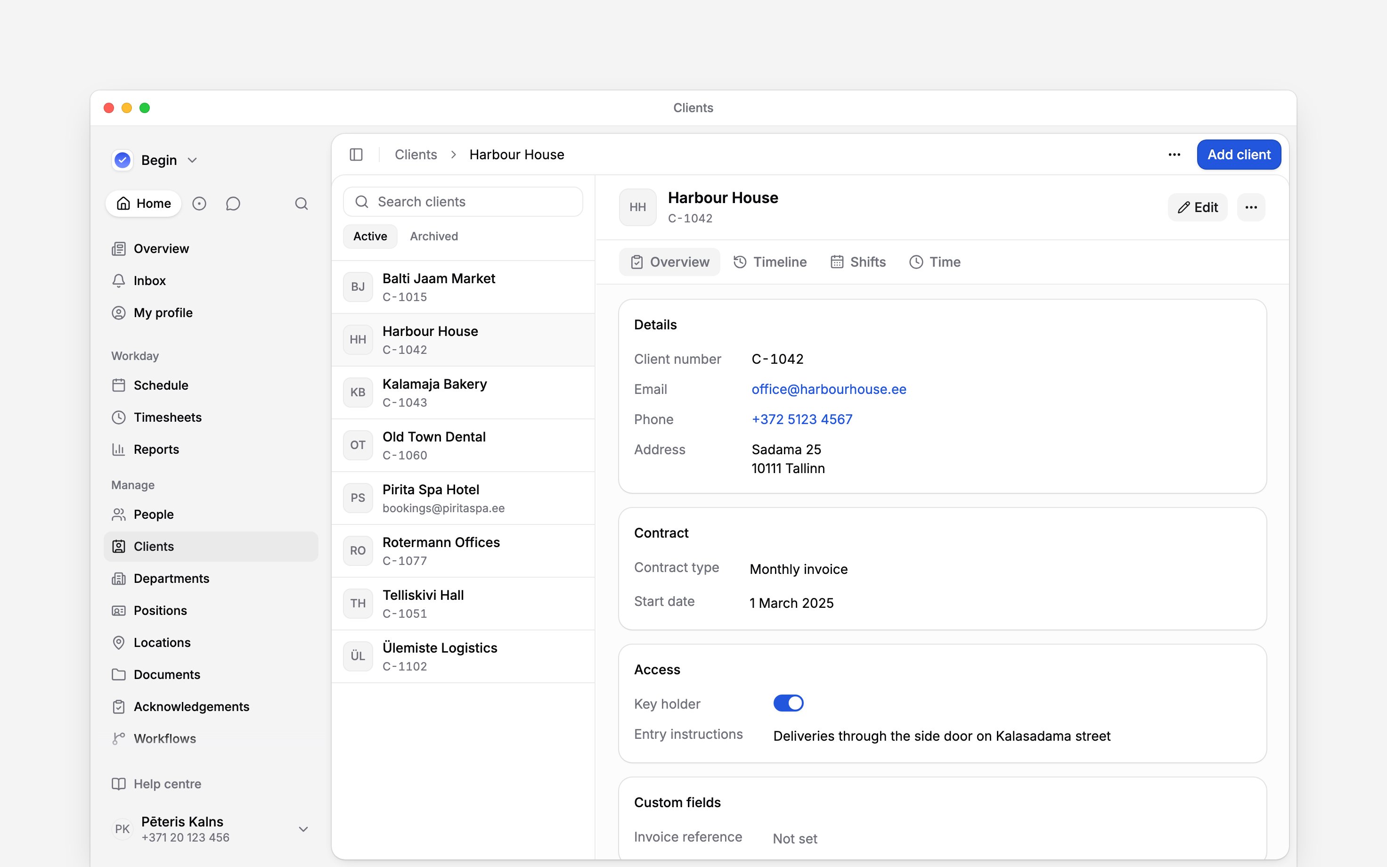Open People in the sidebar
Screen dimensions: 1387x867
pos(211,515)
